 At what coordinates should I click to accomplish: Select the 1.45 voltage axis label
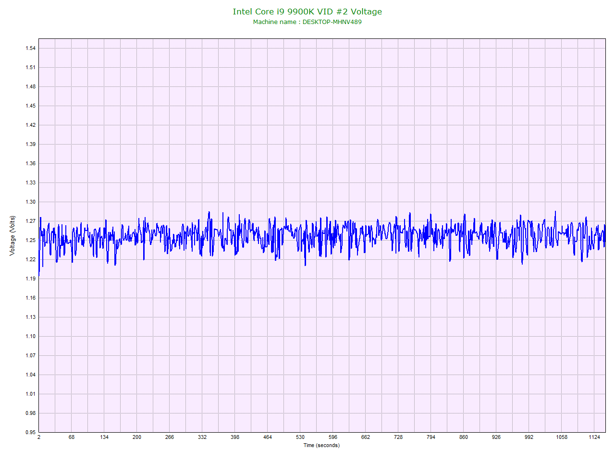30,106
